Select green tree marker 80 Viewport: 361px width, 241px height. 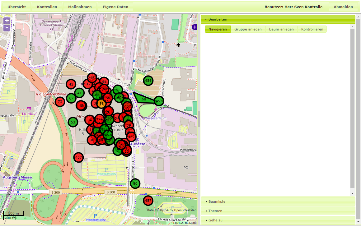tap(135, 183)
